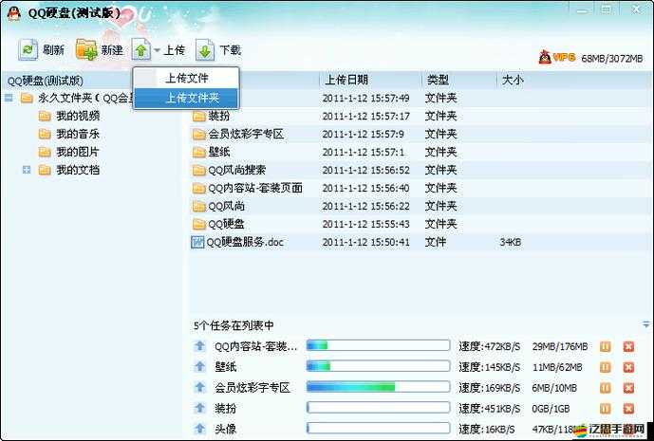Image resolution: width=654 pixels, height=441 pixels.
Task: Cancel the 会员炫彩字专区 upload task
Action: tap(628, 388)
